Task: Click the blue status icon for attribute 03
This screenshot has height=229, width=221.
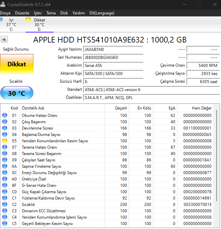Action: pyautogui.click(x=5, y=128)
